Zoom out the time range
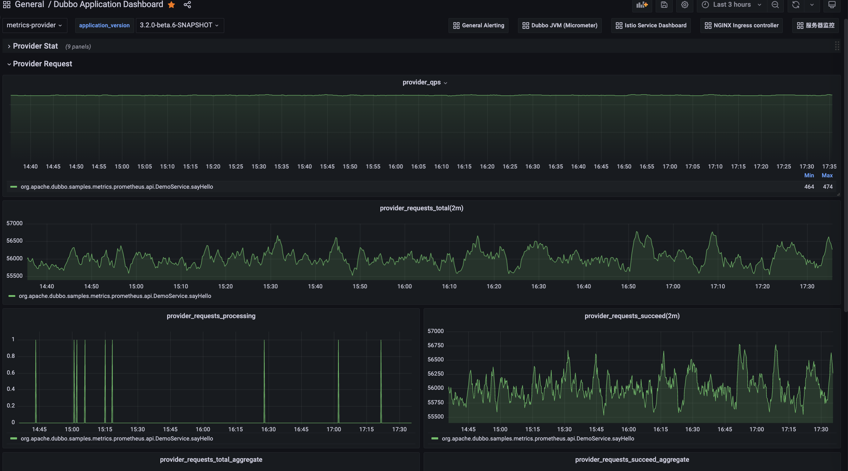 775,5
